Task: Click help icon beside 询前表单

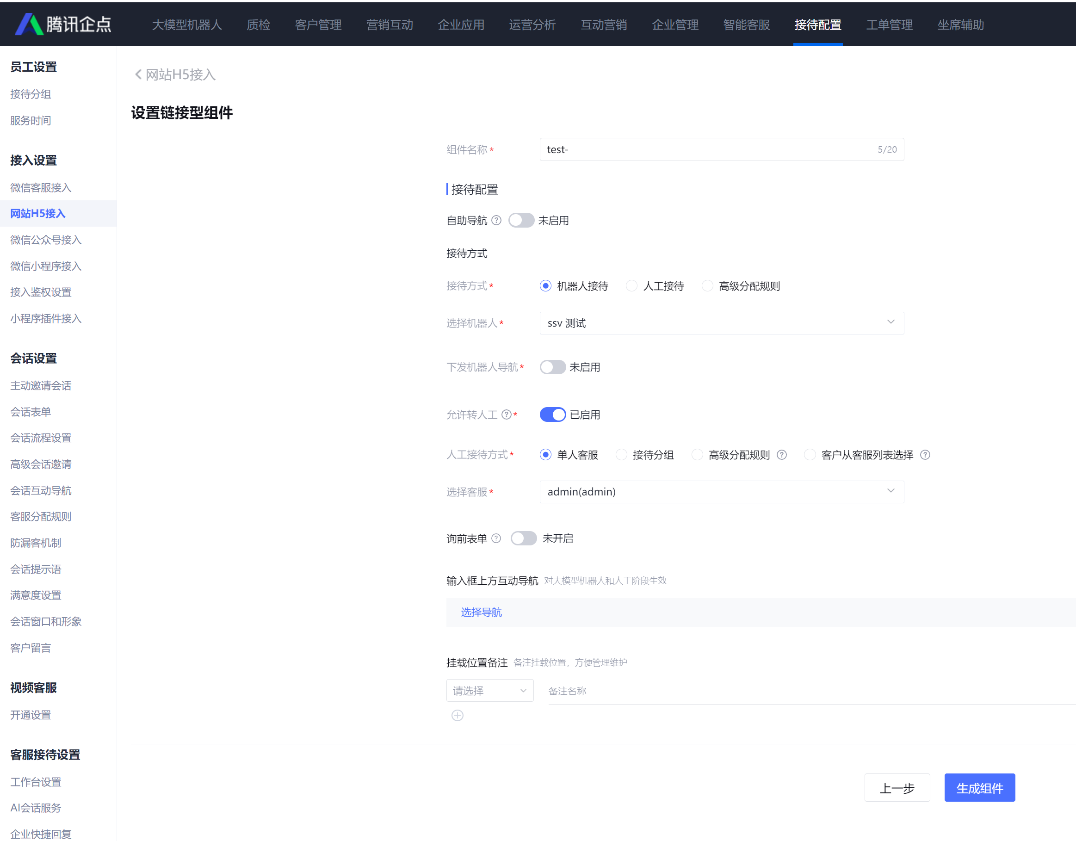Action: click(497, 538)
